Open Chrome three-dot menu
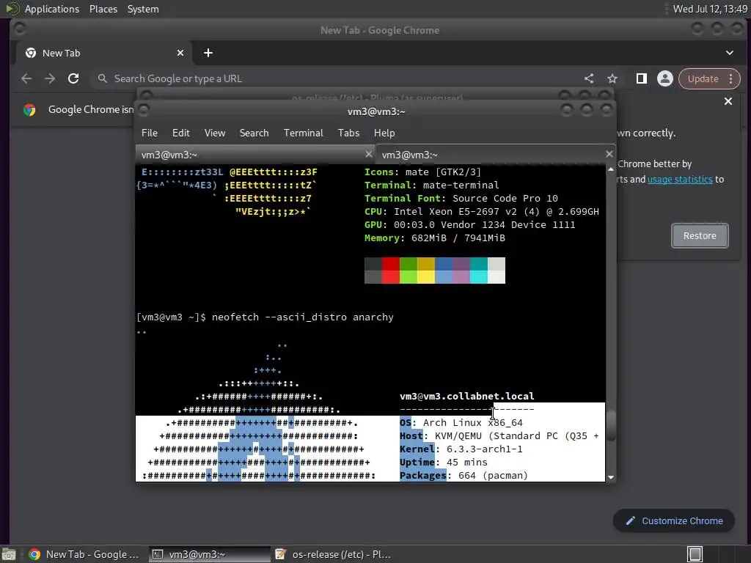The width and height of the screenshot is (751, 563). 731,78
